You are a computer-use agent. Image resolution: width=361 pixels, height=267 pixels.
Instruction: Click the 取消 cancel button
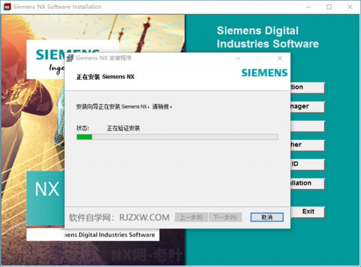pos(267,217)
